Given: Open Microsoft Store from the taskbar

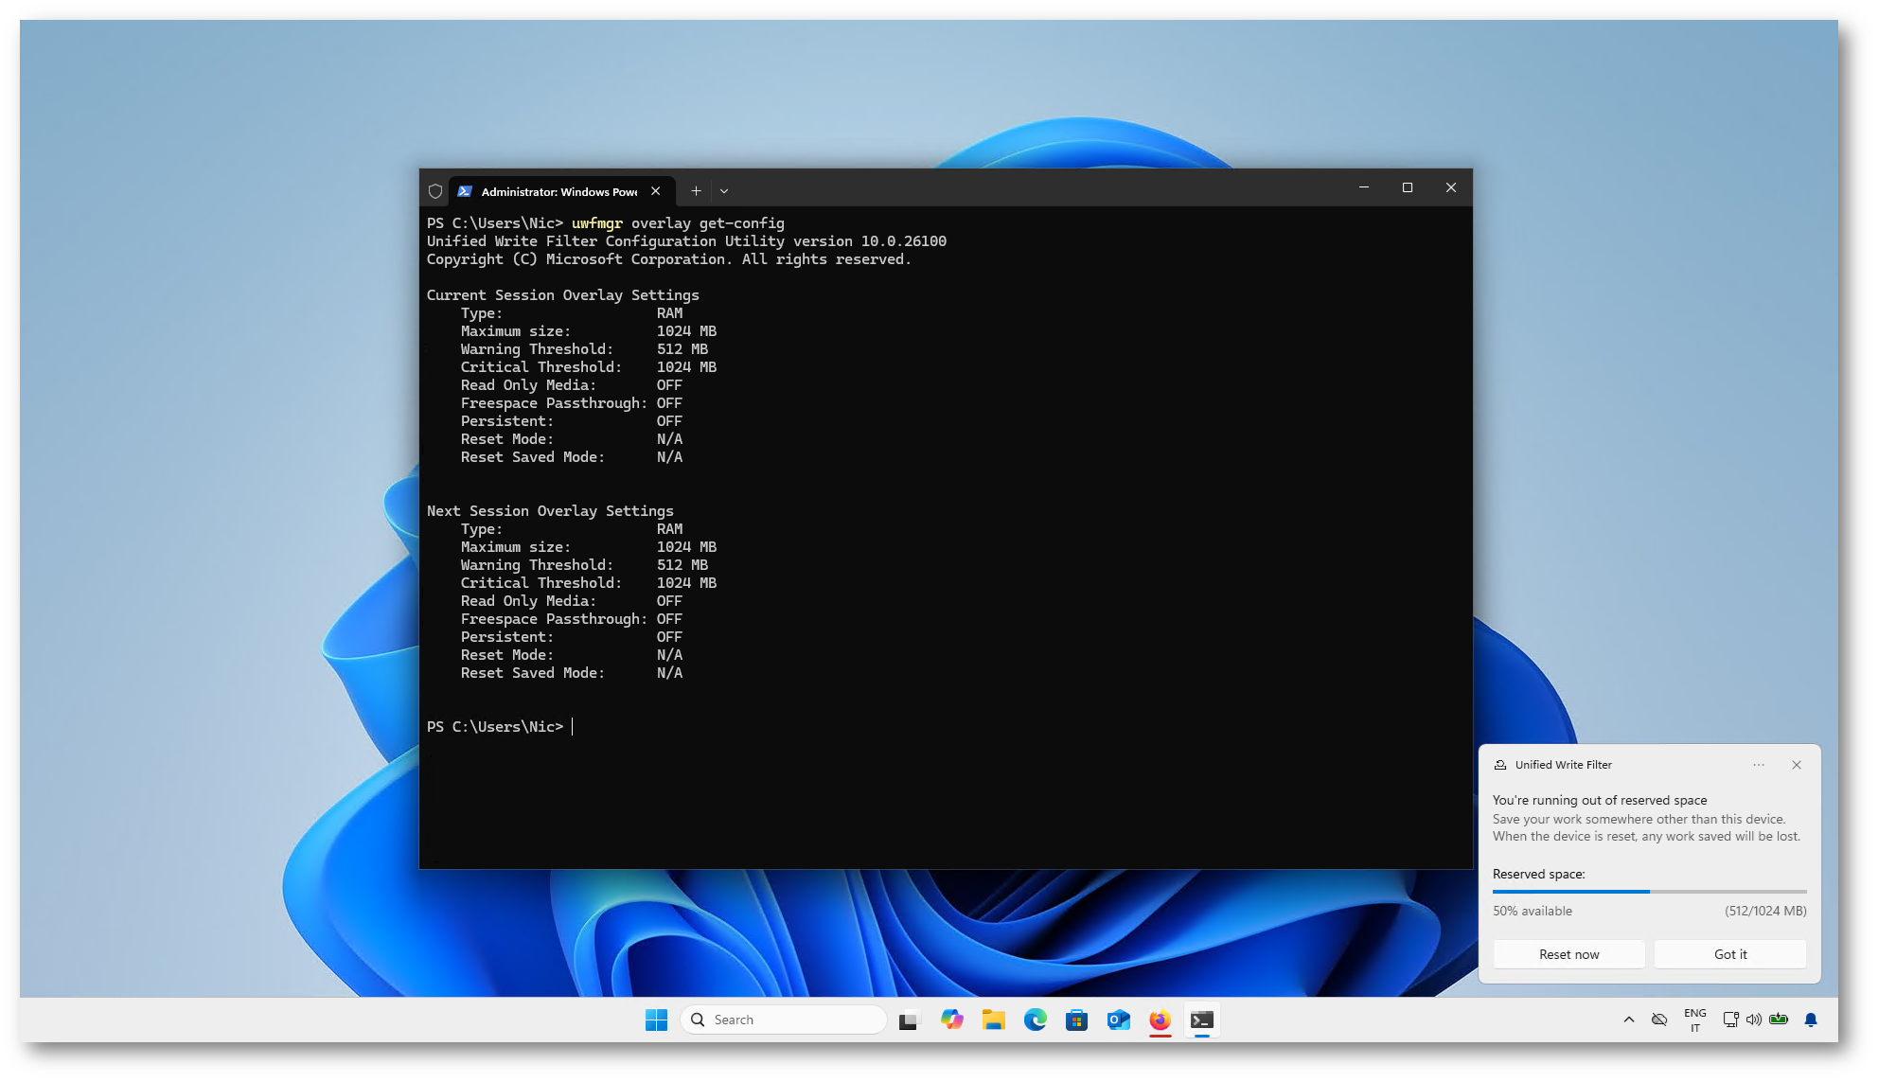Looking at the screenshot, I should point(1076,1020).
